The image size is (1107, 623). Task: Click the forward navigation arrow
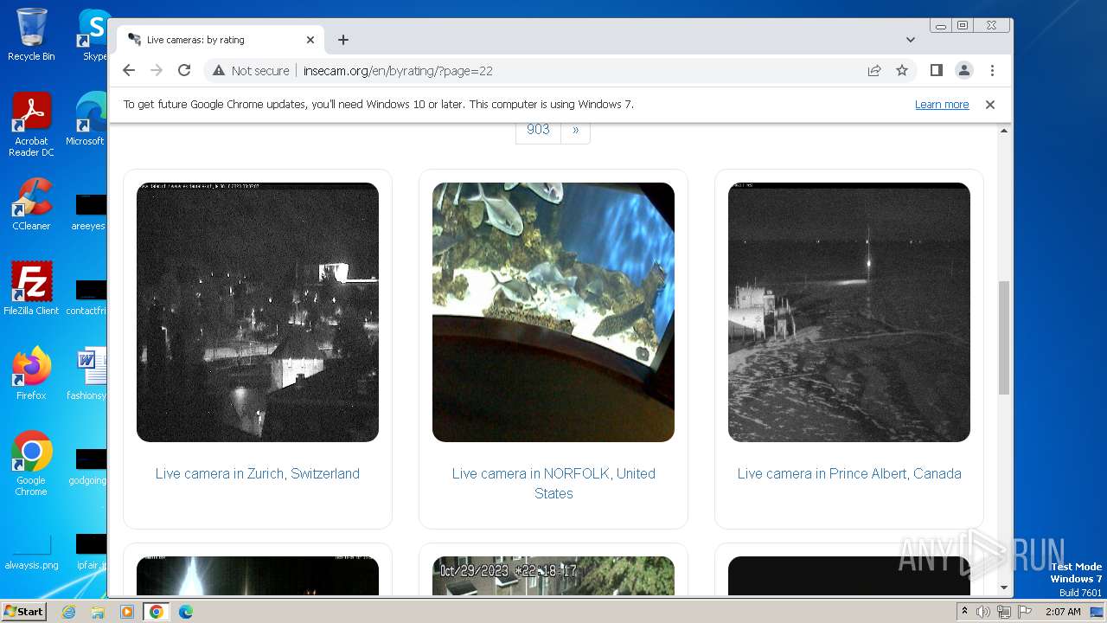tap(157, 71)
